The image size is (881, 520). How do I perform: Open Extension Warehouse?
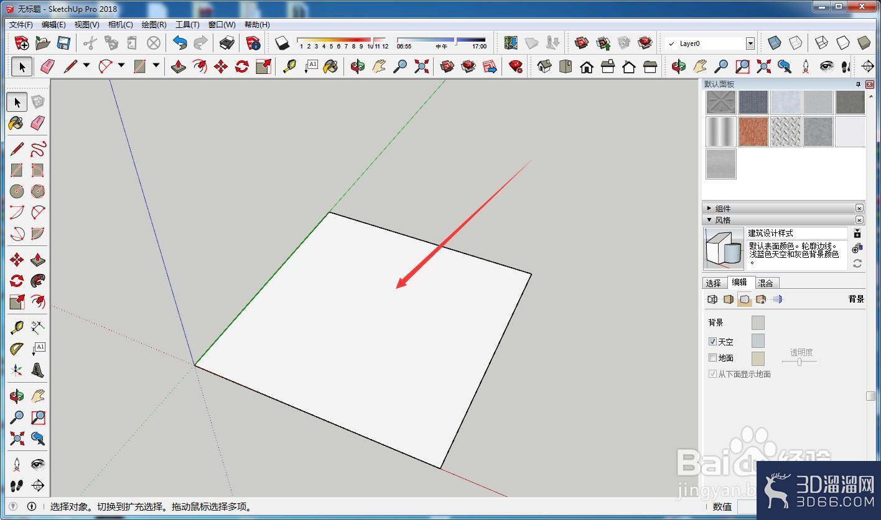(x=645, y=43)
